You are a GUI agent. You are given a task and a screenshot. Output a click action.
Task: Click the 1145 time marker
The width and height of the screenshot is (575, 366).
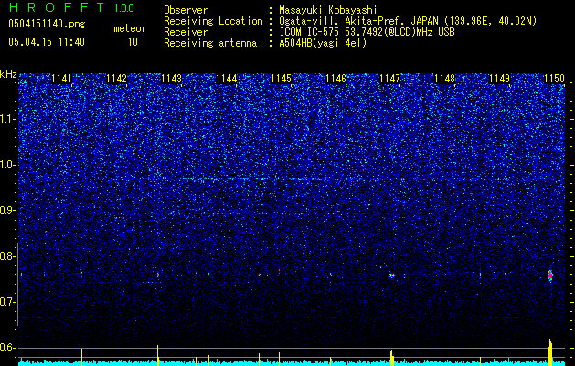pyautogui.click(x=281, y=79)
